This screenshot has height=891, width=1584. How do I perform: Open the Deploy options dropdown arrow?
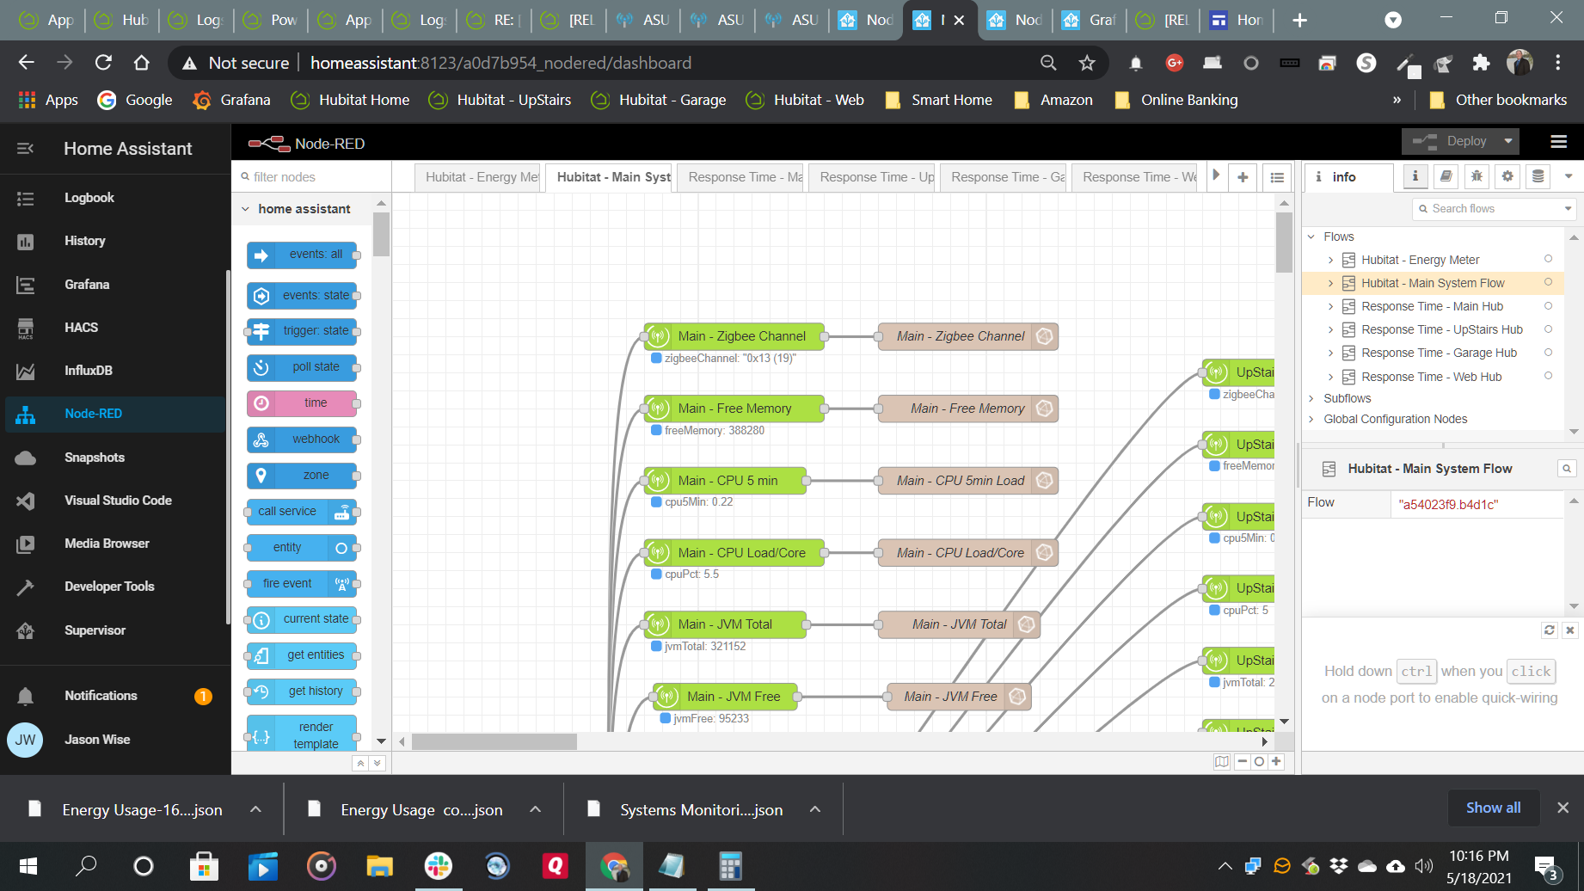1507,141
